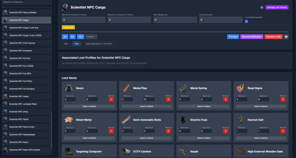Focus the Search containers field
Viewport: 296px width, 158px height.
coord(27,2)
